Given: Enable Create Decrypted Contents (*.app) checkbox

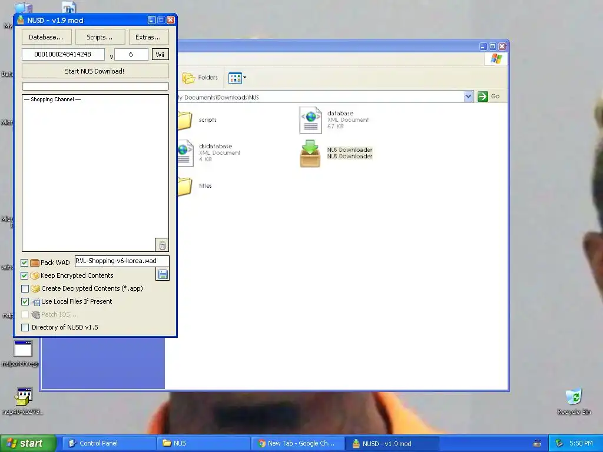Looking at the screenshot, I should tap(25, 288).
